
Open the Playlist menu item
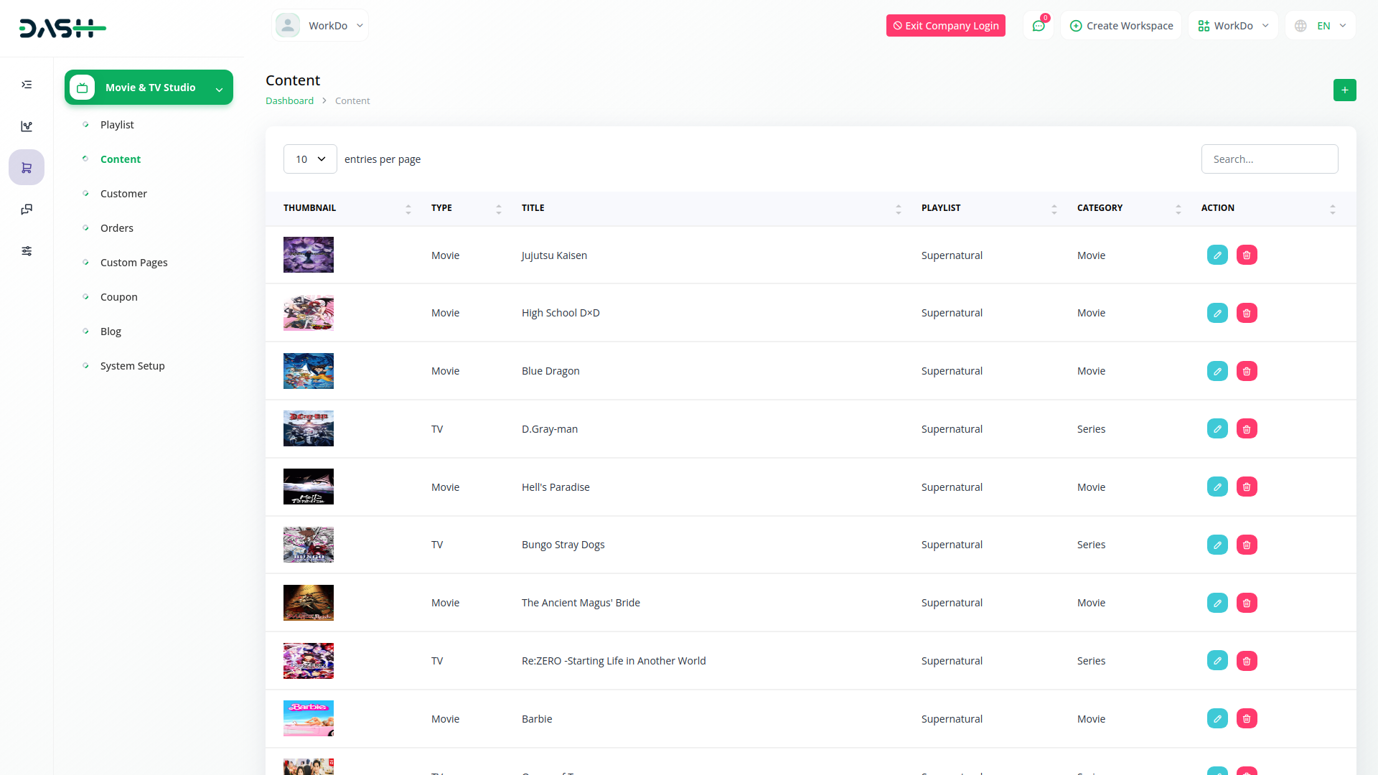click(117, 125)
